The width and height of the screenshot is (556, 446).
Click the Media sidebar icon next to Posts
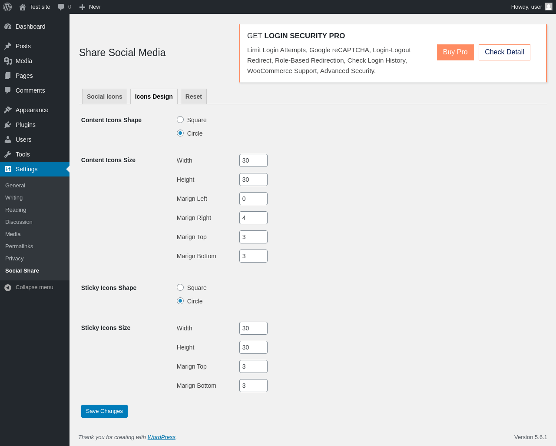pos(8,61)
